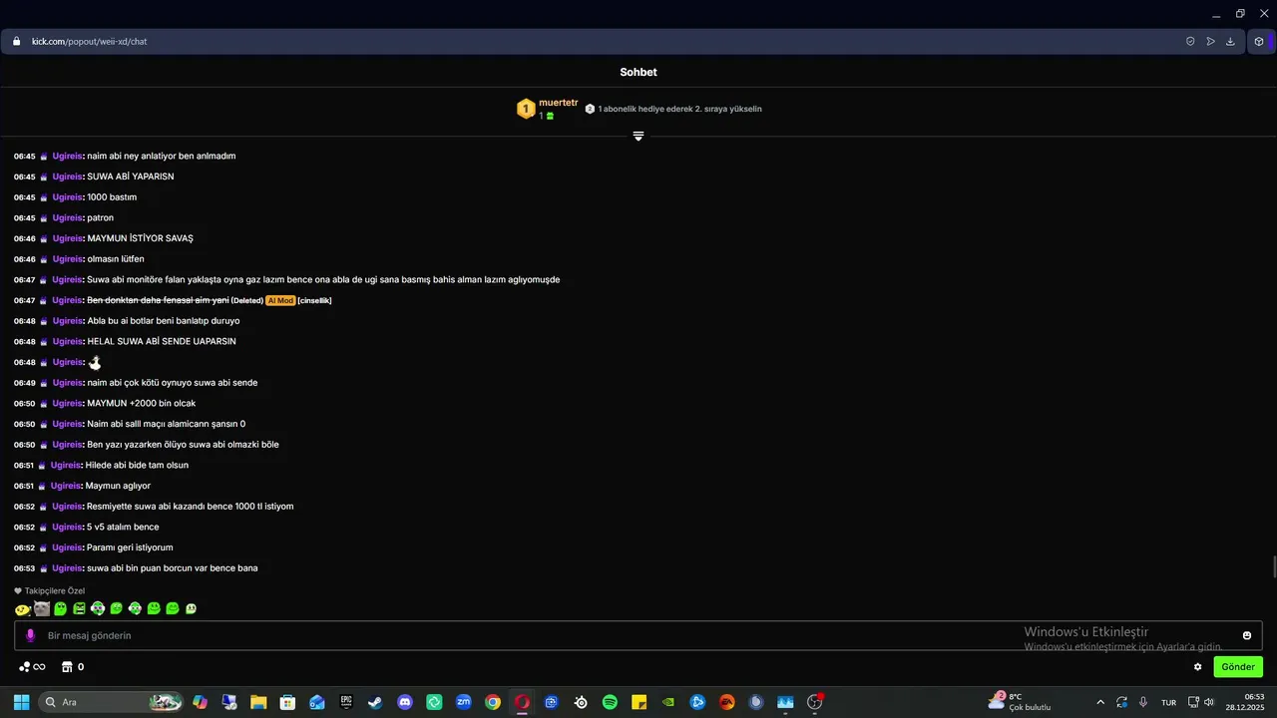This screenshot has width=1277, height=718.
Task: Open NVIDIA app from the taskbar
Action: (x=668, y=702)
